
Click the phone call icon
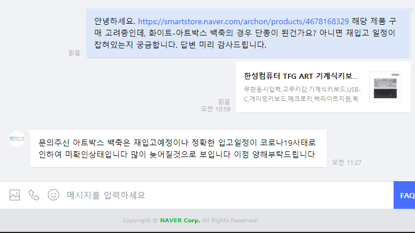point(34,195)
